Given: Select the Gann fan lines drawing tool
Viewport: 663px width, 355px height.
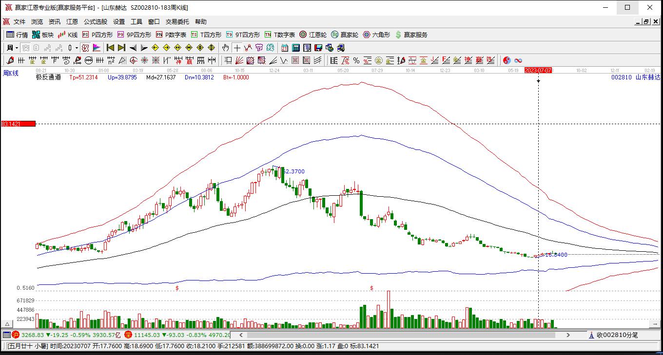Looking at the screenshot, I should click(x=239, y=60).
